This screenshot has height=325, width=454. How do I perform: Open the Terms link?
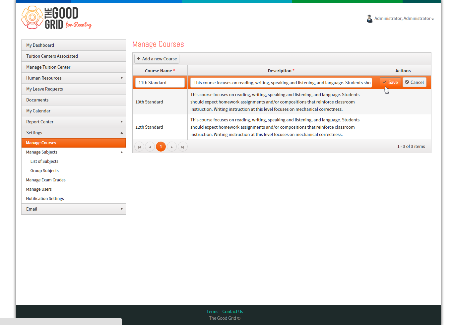coord(212,311)
